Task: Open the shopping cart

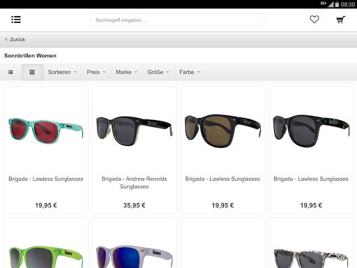Action: 341,20
